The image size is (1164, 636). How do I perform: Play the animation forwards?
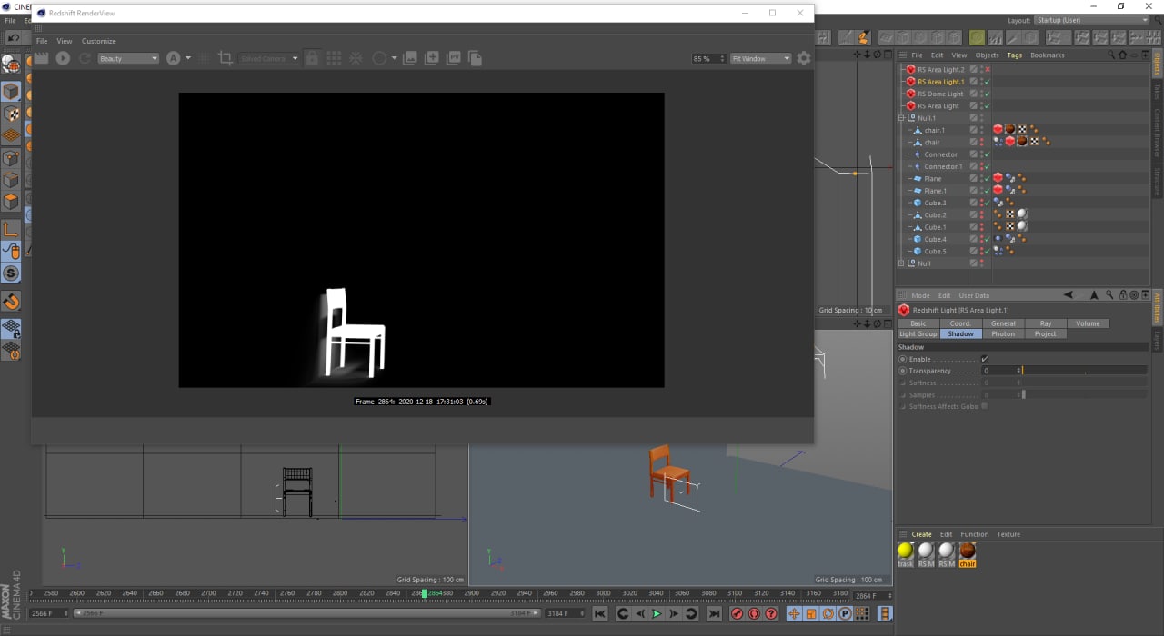(x=657, y=614)
